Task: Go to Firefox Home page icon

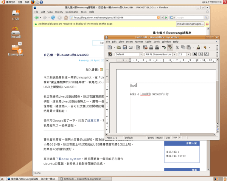Action: click(x=66, y=18)
